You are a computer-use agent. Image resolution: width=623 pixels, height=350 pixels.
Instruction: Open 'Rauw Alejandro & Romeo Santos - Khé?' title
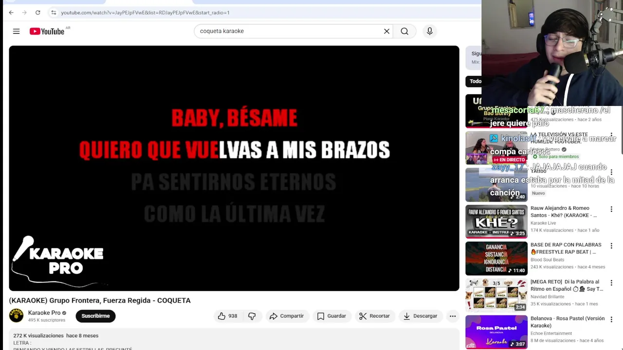[564, 211]
